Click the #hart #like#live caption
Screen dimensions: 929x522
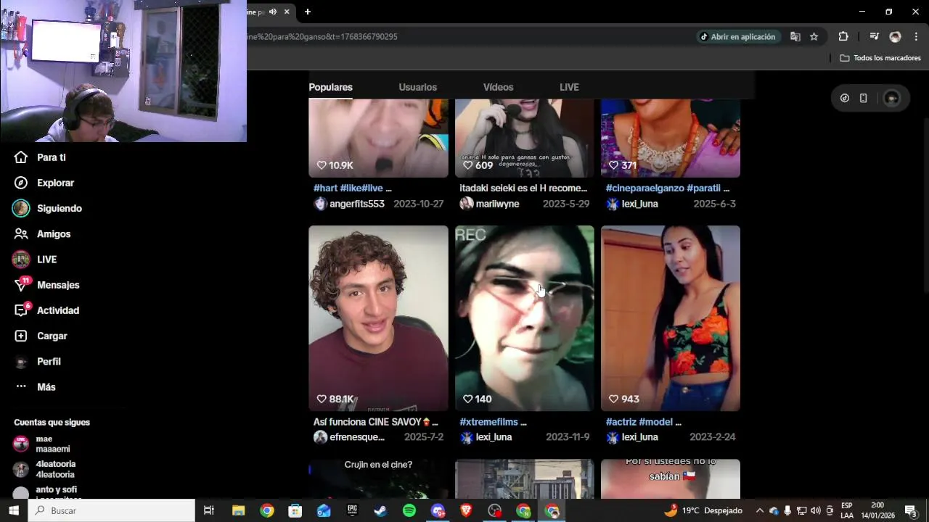click(352, 188)
